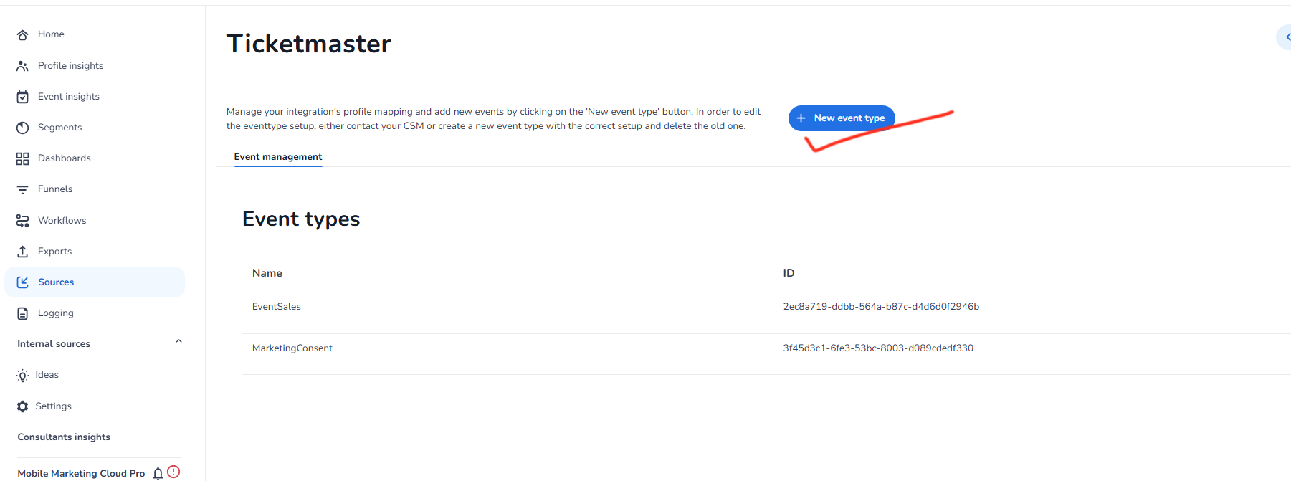
Task: Switch to the Event management tab
Action: pos(278,157)
